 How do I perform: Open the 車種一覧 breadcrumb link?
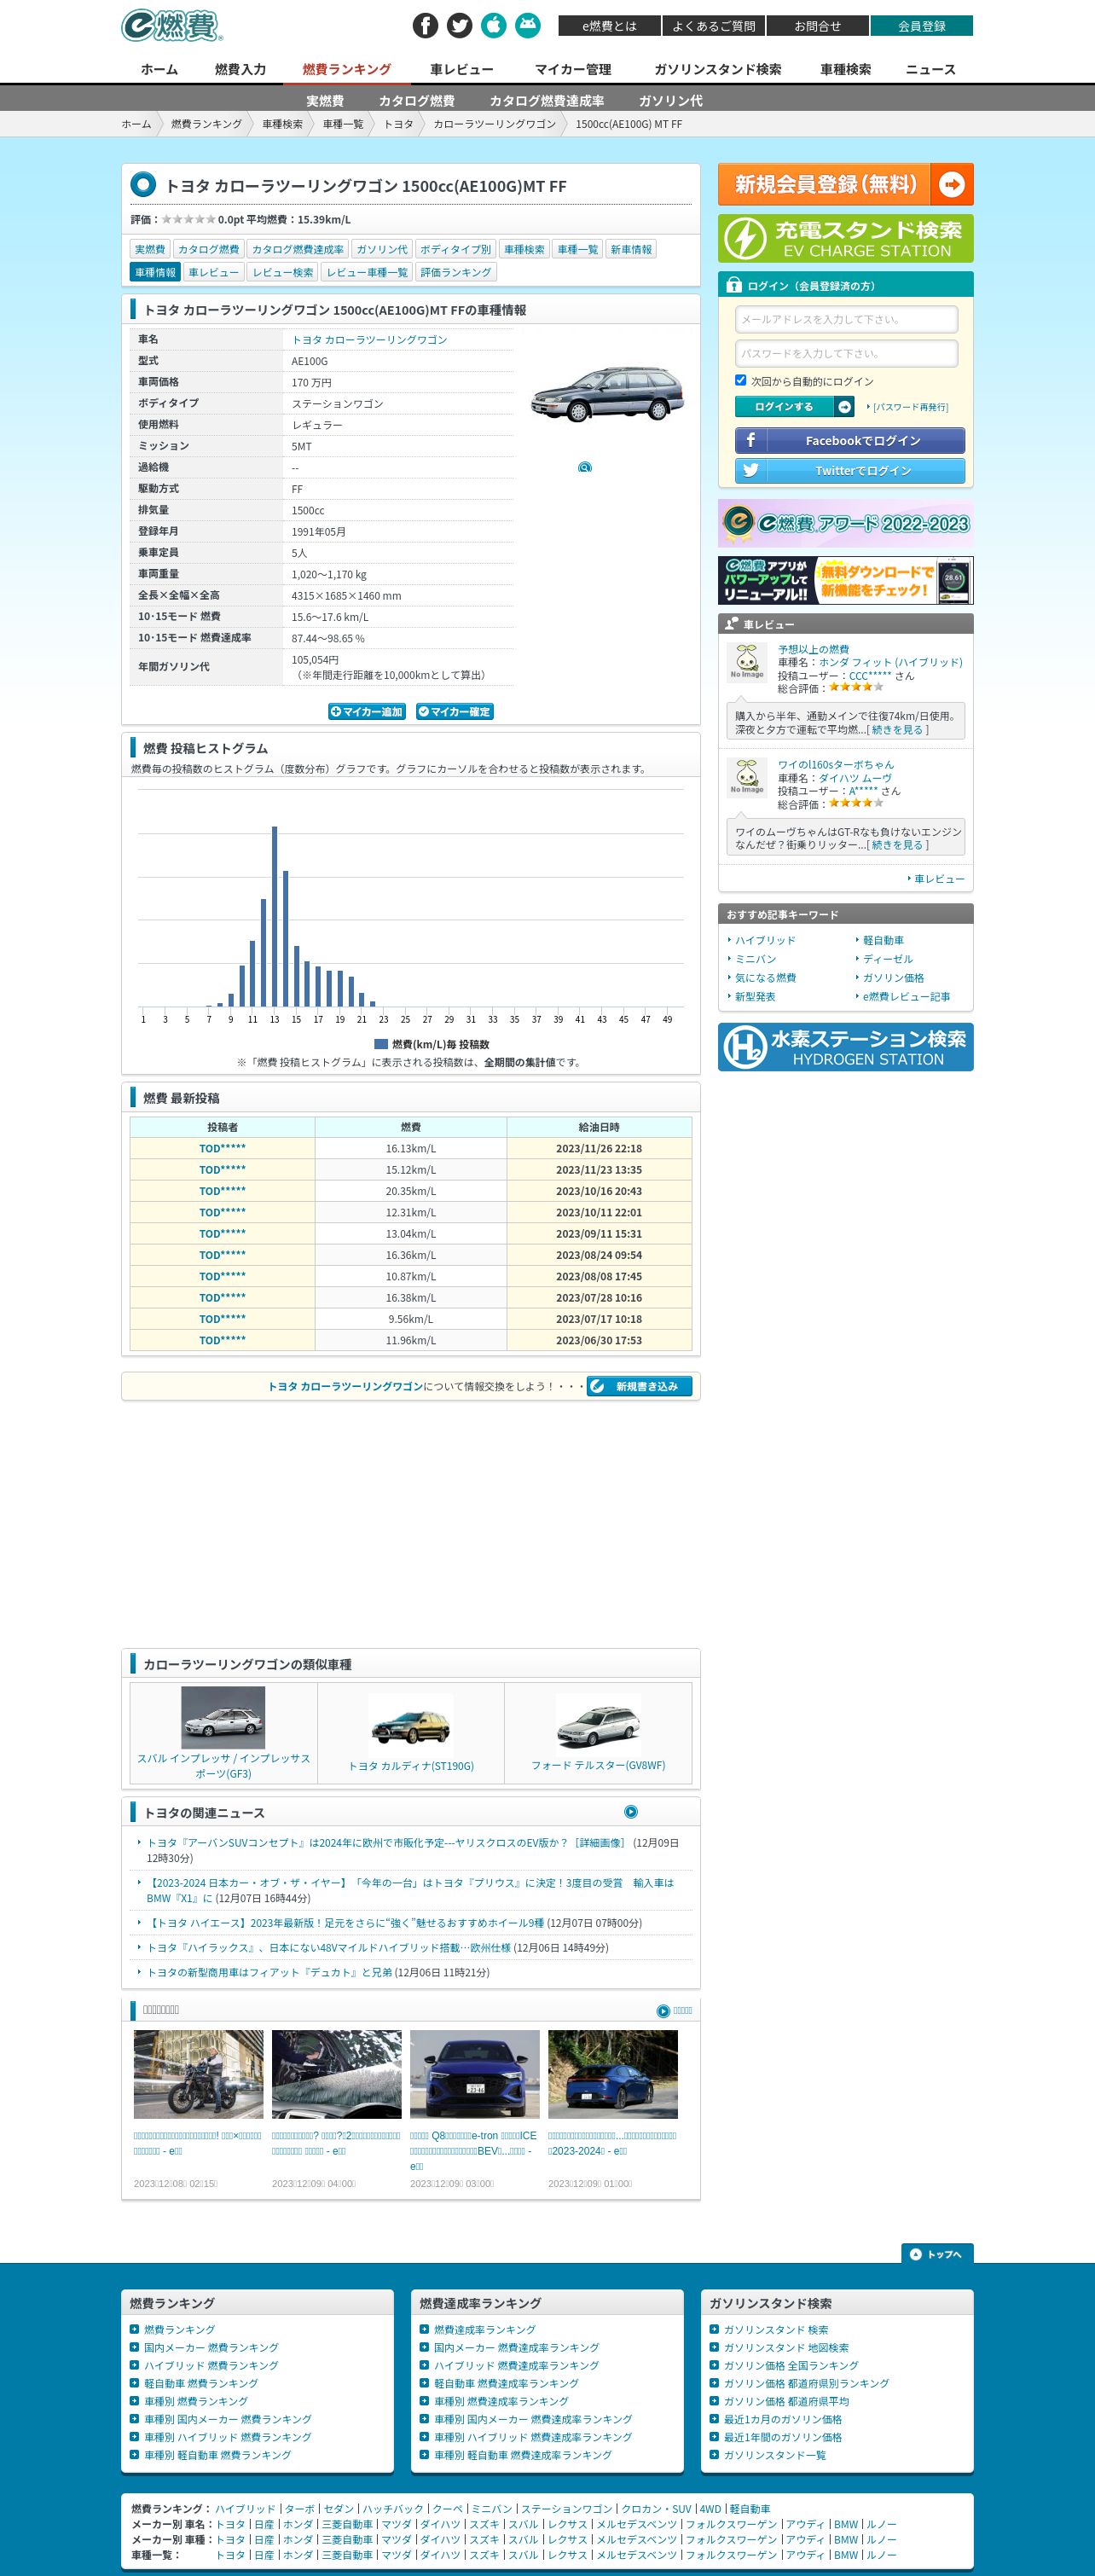point(343,124)
